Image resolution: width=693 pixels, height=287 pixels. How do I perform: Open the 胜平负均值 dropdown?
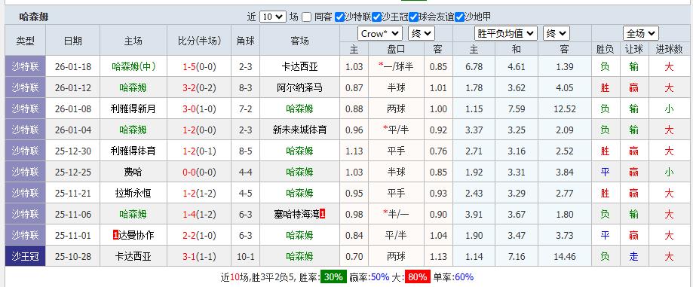click(x=506, y=34)
